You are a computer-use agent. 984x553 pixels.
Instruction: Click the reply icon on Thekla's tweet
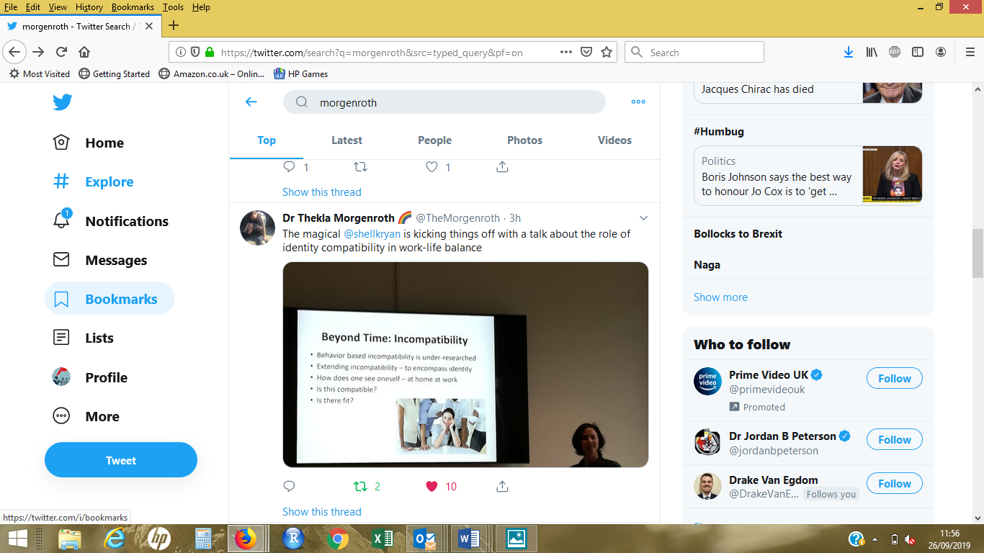click(290, 486)
